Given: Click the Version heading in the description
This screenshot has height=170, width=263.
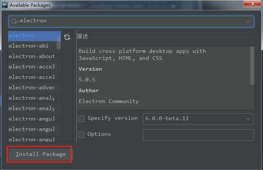Looking at the screenshot, I should coord(90,69).
